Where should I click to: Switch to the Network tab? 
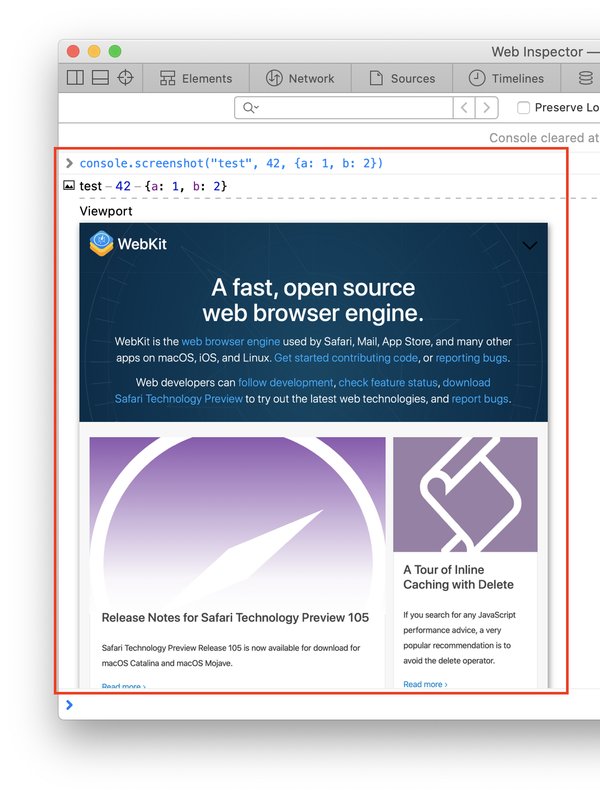301,78
